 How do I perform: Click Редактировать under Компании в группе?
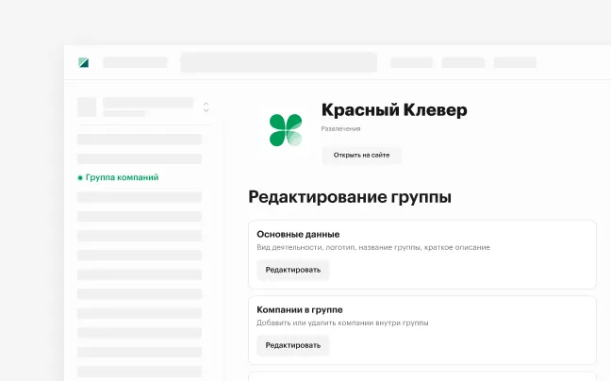[x=292, y=345]
